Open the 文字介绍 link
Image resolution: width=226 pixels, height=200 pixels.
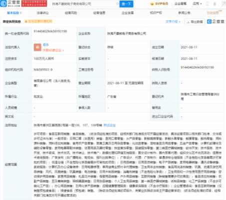pyautogui.click(x=173, y=21)
